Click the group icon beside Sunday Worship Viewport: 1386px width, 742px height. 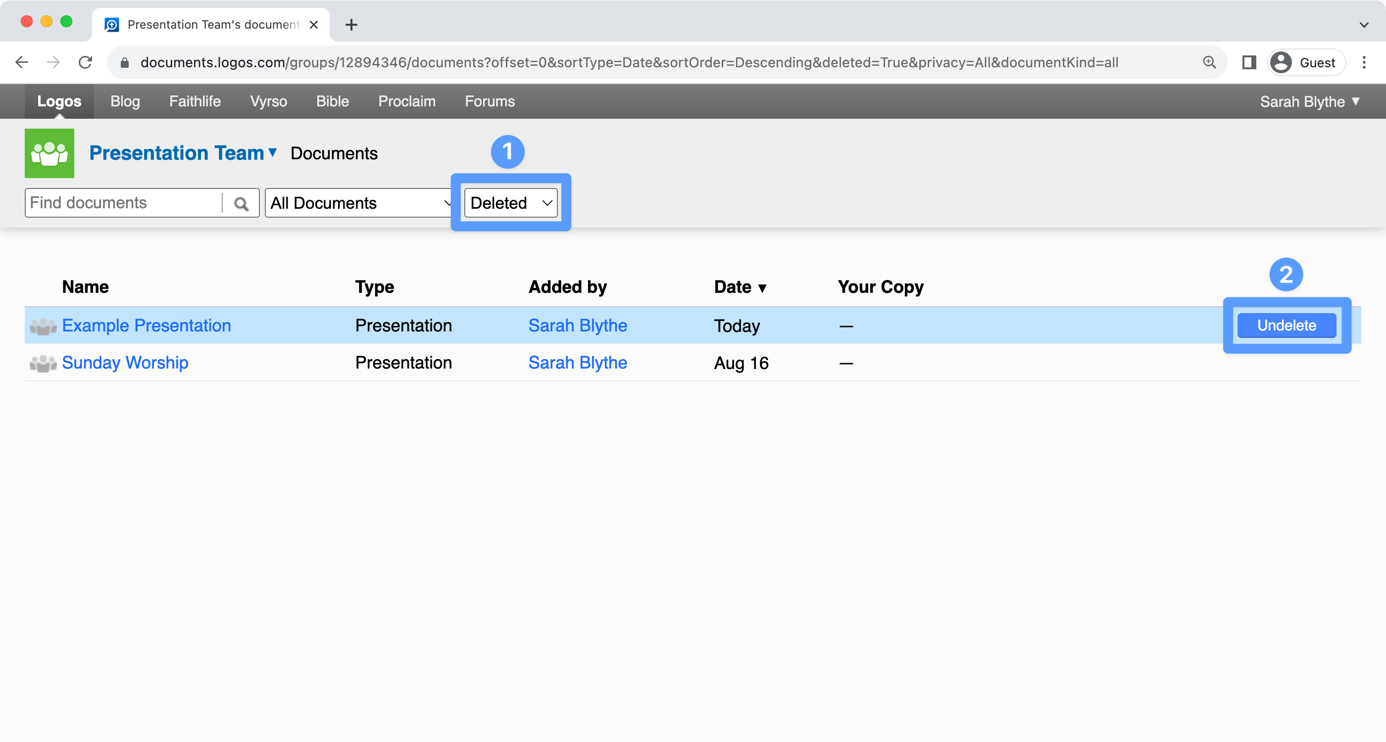(43, 364)
